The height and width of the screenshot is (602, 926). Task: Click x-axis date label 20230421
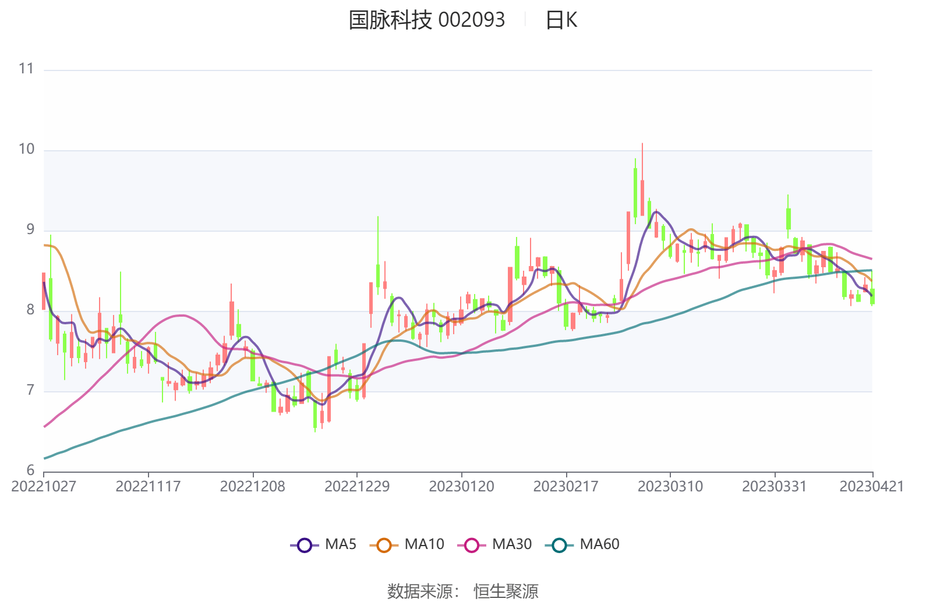click(871, 486)
